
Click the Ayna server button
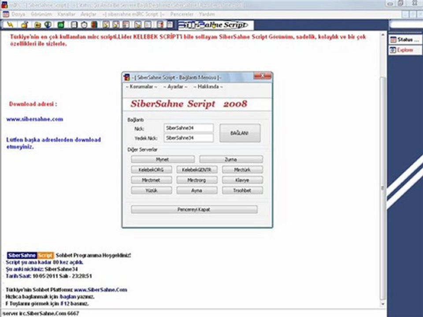tap(197, 190)
